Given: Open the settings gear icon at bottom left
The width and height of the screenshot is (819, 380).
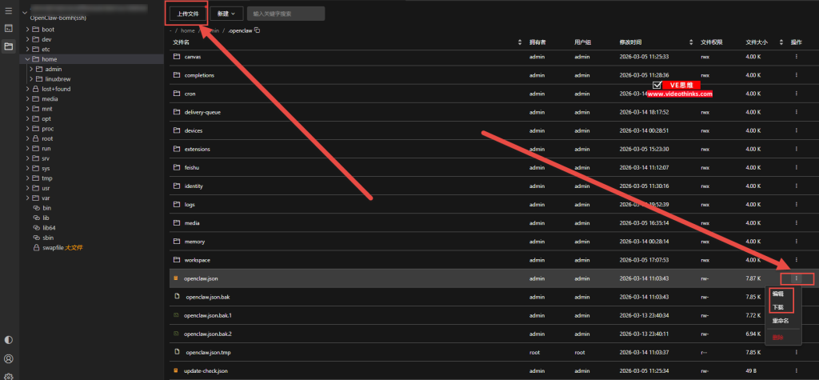Looking at the screenshot, I should tap(9, 375).
